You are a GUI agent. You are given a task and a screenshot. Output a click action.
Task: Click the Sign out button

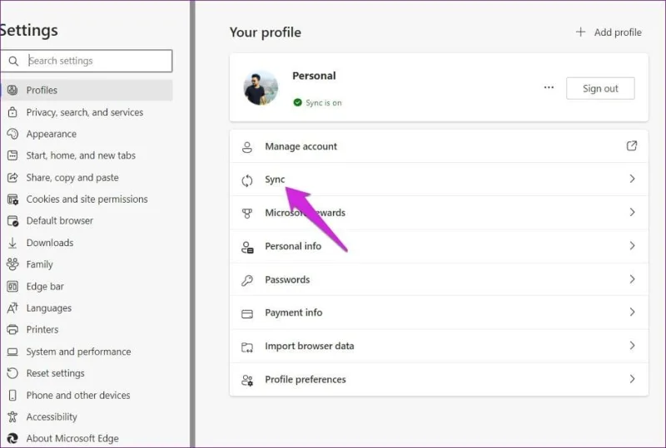600,88
